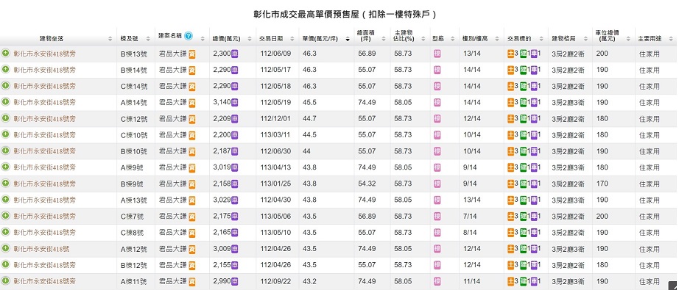Open the address link in C棟12號 row
This screenshot has width=679, height=290.
click(x=45, y=119)
